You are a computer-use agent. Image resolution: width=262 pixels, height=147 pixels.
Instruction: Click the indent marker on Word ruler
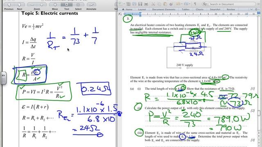coord(140,15)
